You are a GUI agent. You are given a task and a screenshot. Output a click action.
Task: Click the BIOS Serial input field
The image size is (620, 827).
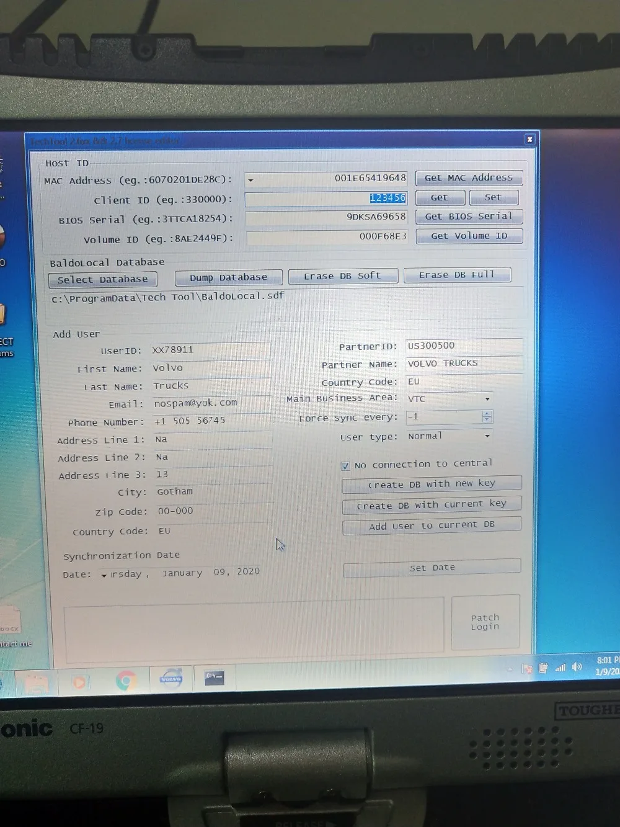[x=327, y=218]
